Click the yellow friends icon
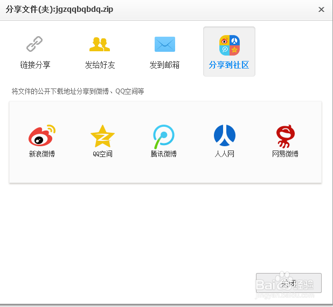Image resolution: width=333 pixels, height=307 pixels. (100, 44)
